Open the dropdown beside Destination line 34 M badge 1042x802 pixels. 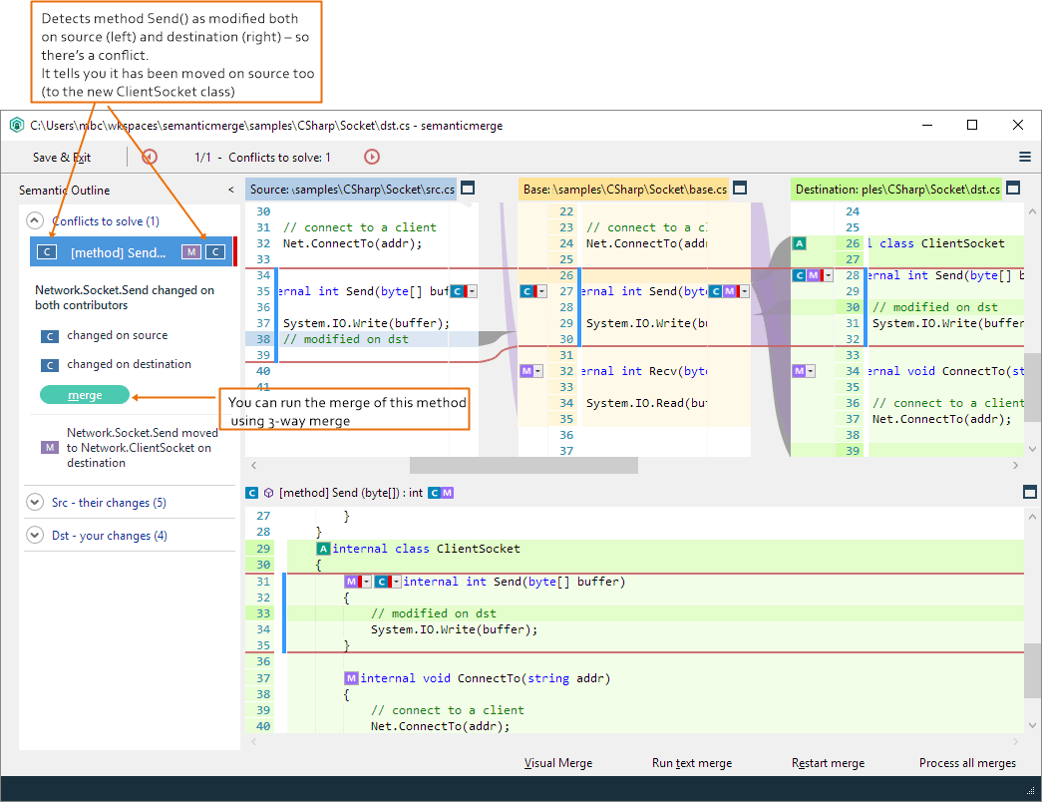(812, 371)
